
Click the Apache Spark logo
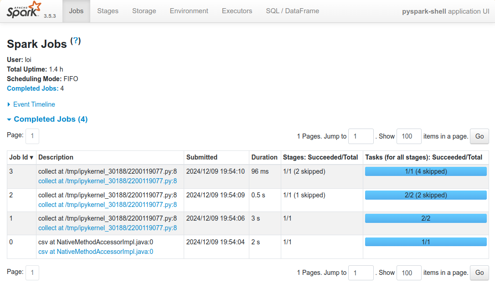(x=24, y=10)
